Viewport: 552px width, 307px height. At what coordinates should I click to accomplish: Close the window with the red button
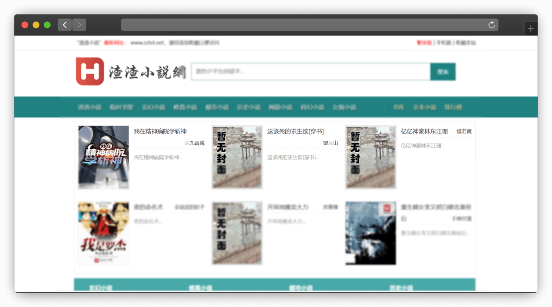[x=25, y=25]
